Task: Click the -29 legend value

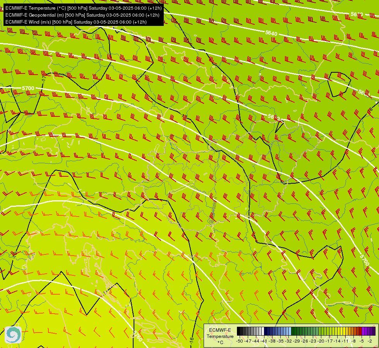Action: point(297,341)
